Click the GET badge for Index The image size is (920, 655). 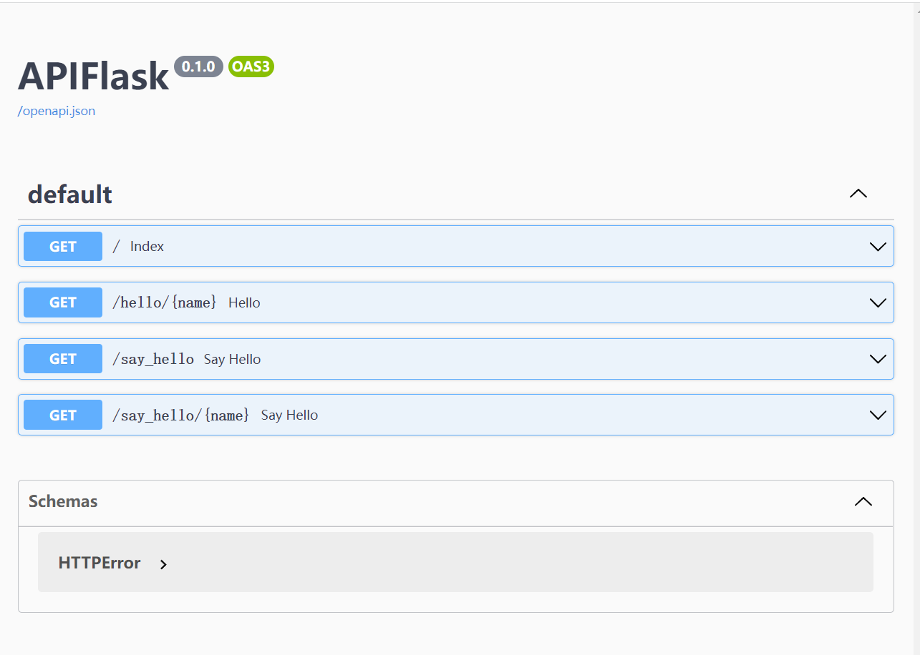[x=63, y=247]
